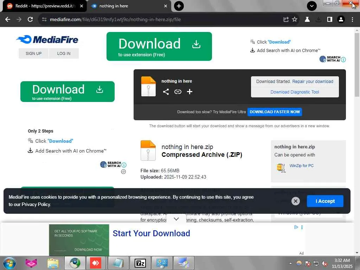Click the left sidebar green Download button

(67, 92)
